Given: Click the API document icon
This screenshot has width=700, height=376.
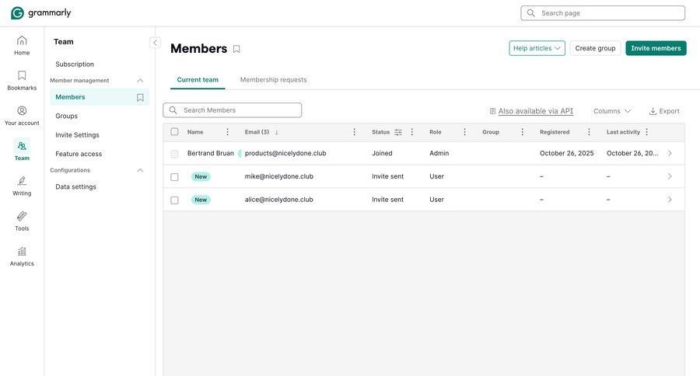Looking at the screenshot, I should coord(492,111).
